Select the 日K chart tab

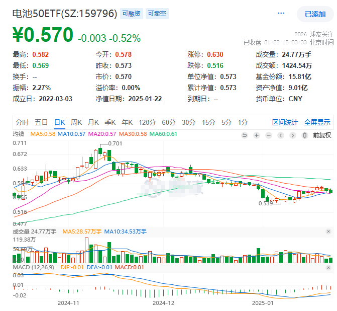(x=60, y=122)
